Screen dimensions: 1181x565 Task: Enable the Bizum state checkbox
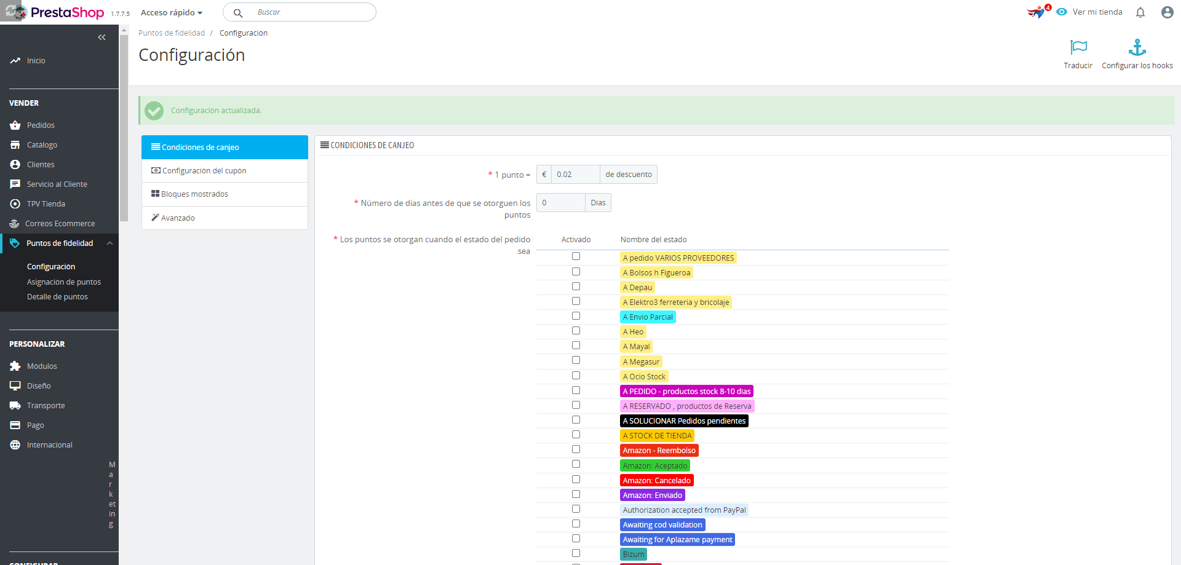point(576,553)
